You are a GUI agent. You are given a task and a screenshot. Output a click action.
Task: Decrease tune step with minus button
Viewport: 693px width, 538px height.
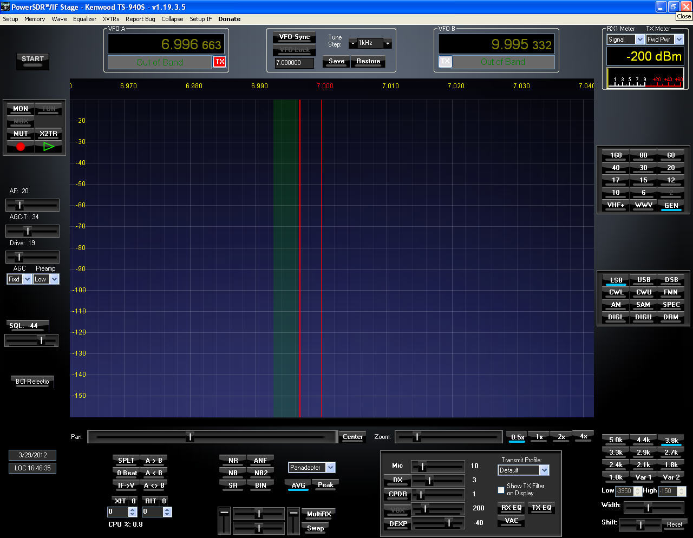click(353, 43)
